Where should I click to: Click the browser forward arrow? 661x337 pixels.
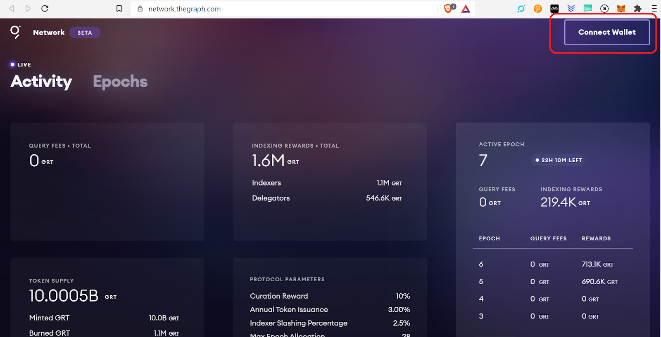(x=28, y=9)
